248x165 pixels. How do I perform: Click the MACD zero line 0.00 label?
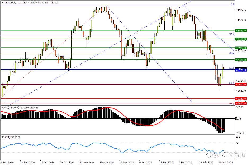238,118
